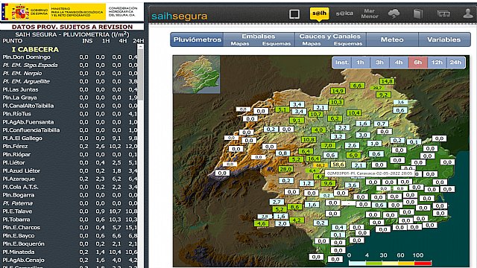Click the 9,2 rainfall marker on map

pos(383,95)
